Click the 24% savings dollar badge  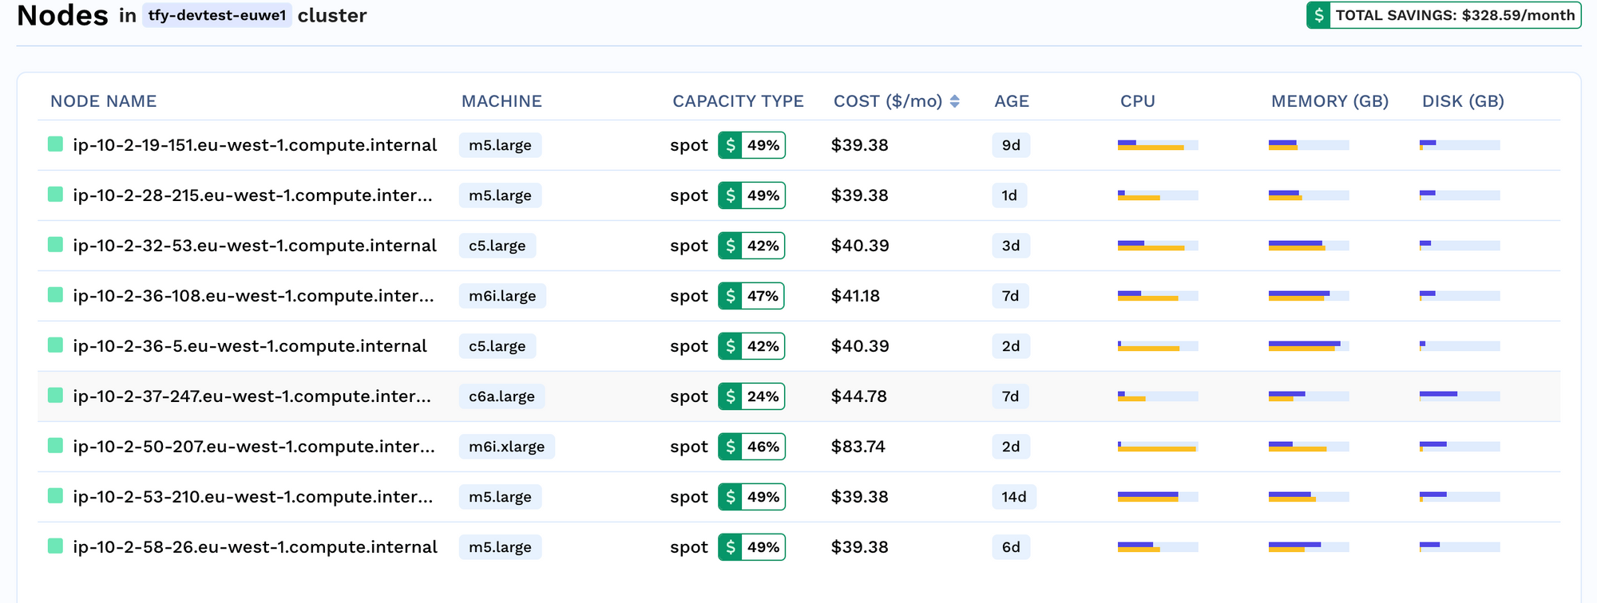click(x=751, y=396)
